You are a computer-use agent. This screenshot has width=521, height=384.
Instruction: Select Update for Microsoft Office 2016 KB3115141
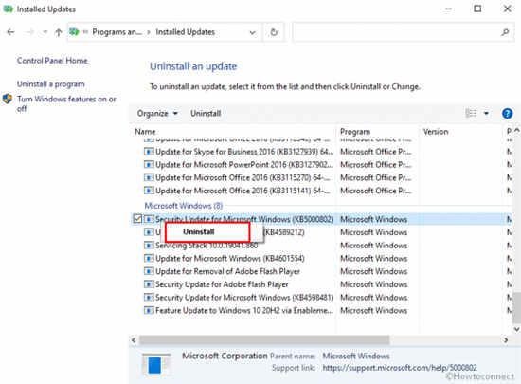coord(243,191)
